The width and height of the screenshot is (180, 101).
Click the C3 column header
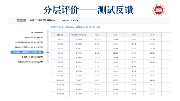tap(134, 35)
